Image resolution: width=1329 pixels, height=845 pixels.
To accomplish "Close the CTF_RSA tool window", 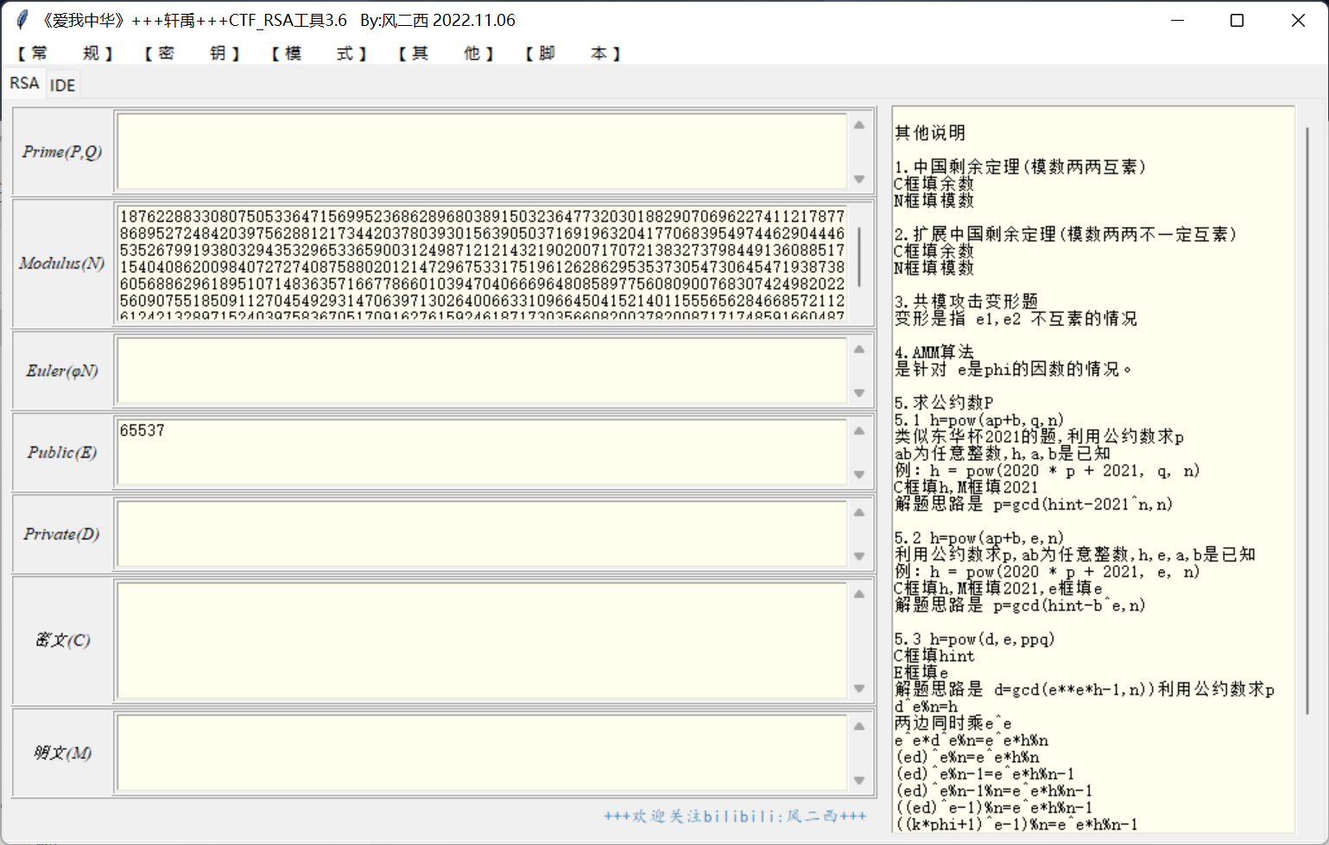I will pyautogui.click(x=1298, y=20).
